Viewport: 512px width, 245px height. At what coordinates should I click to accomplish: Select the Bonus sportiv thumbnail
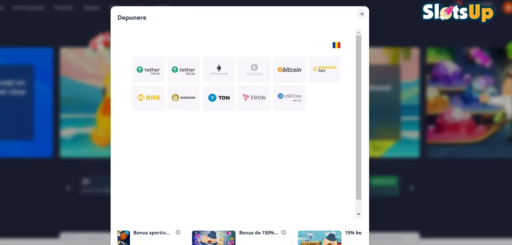[x=123, y=238]
